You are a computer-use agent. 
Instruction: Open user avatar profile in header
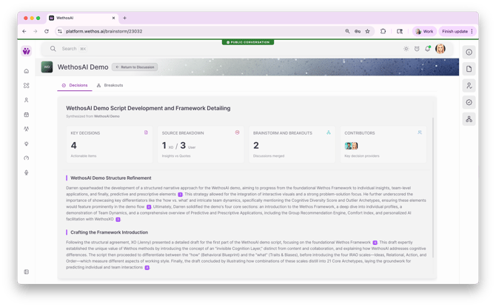pos(440,49)
